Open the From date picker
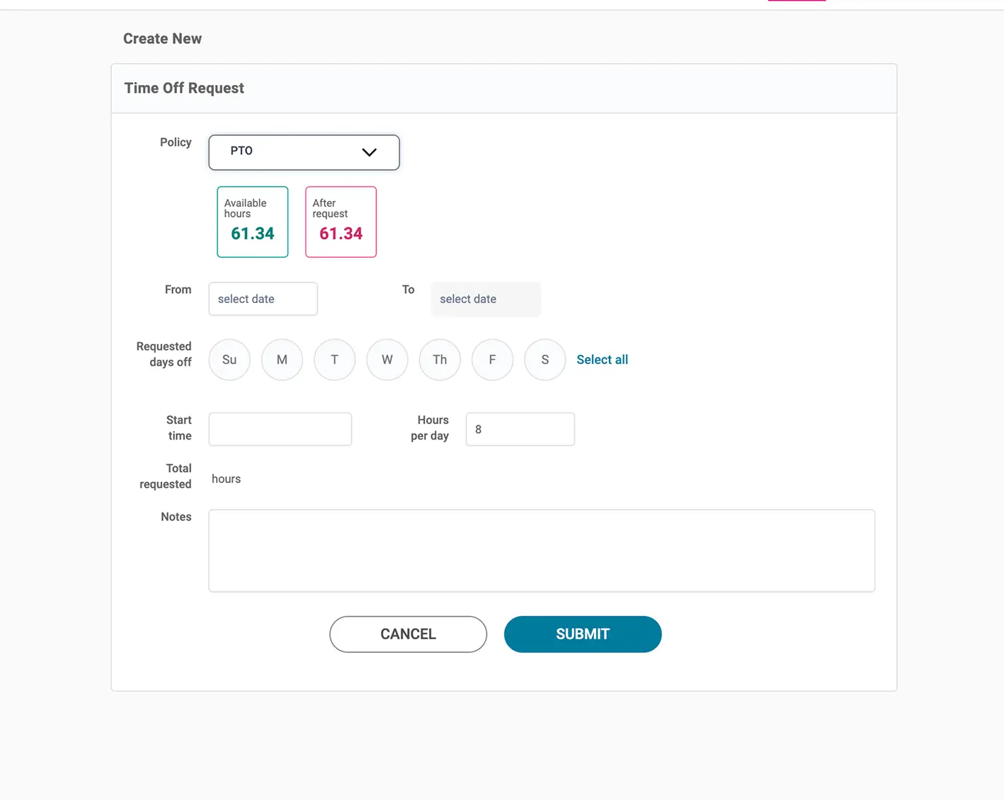The width and height of the screenshot is (1004, 800). point(263,299)
